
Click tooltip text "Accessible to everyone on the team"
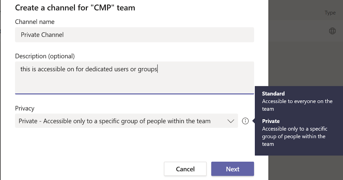tap(297, 105)
